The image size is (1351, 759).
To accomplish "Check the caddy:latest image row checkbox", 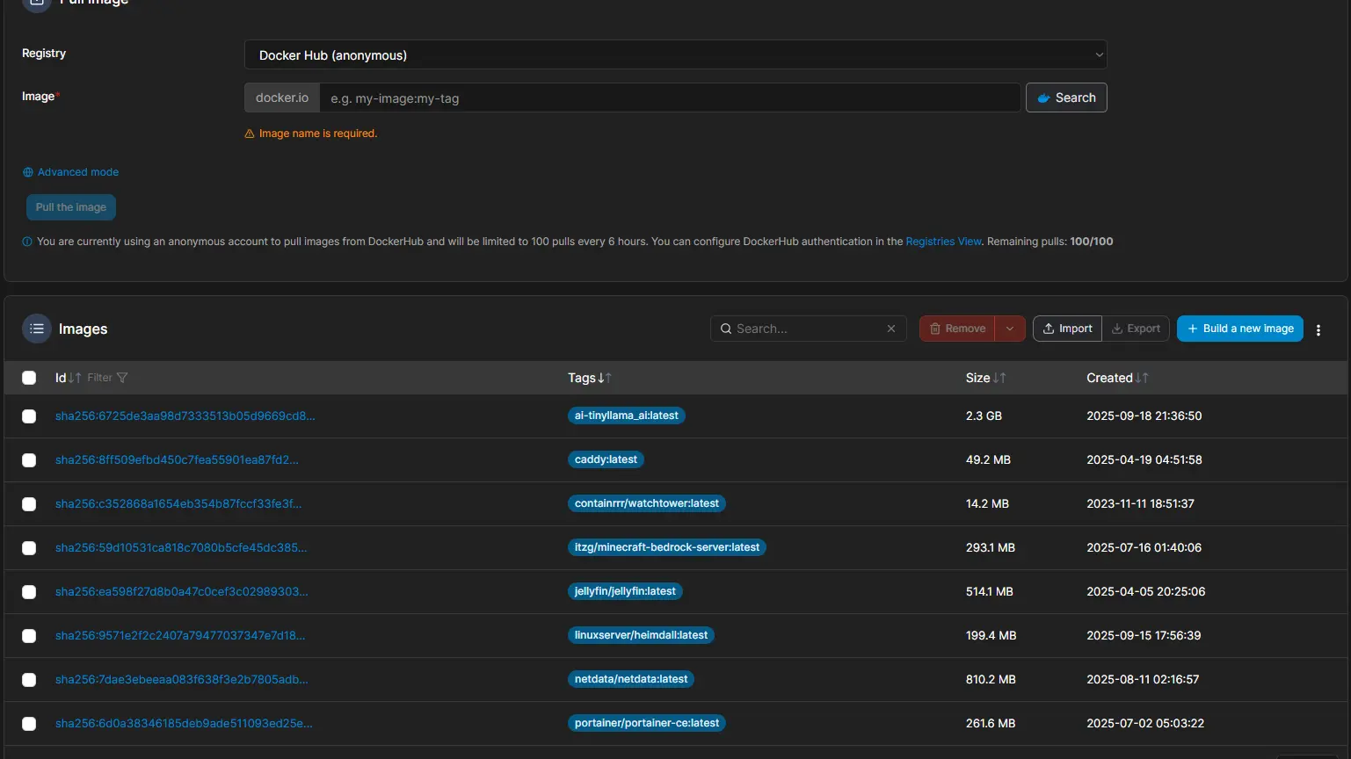I will pos(29,460).
